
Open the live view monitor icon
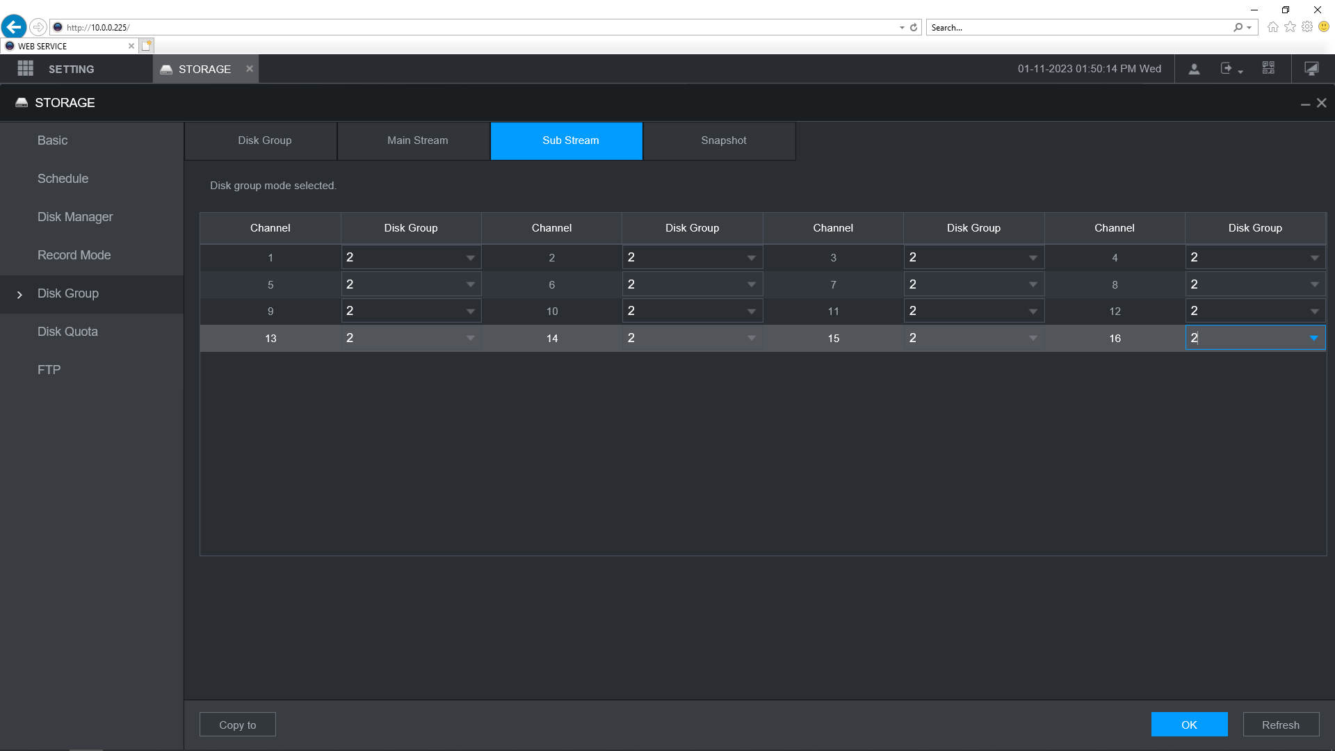pyautogui.click(x=1311, y=68)
